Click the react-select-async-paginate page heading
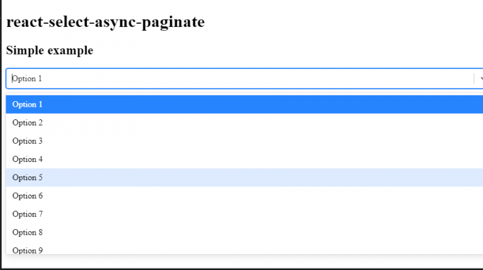Image resolution: width=483 pixels, height=270 pixels. 106,22
